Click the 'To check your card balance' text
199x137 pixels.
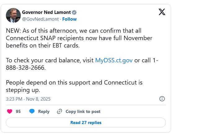pyautogui.click(x=50, y=60)
